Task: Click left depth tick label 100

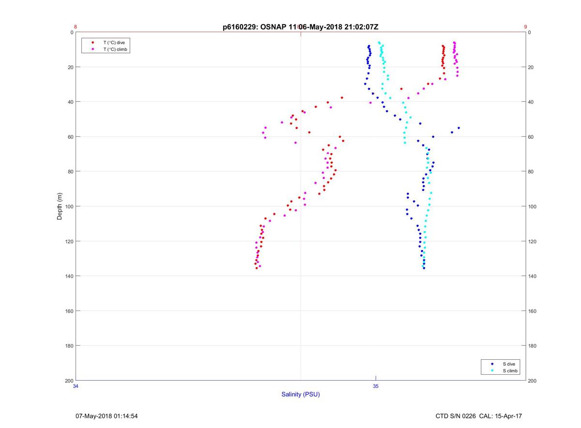Action: pos(69,207)
